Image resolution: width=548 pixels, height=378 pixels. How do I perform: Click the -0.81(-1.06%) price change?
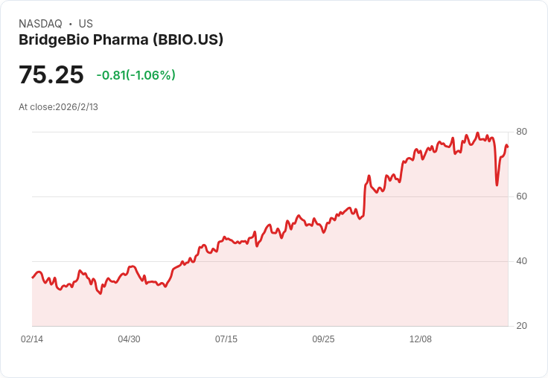[136, 75]
